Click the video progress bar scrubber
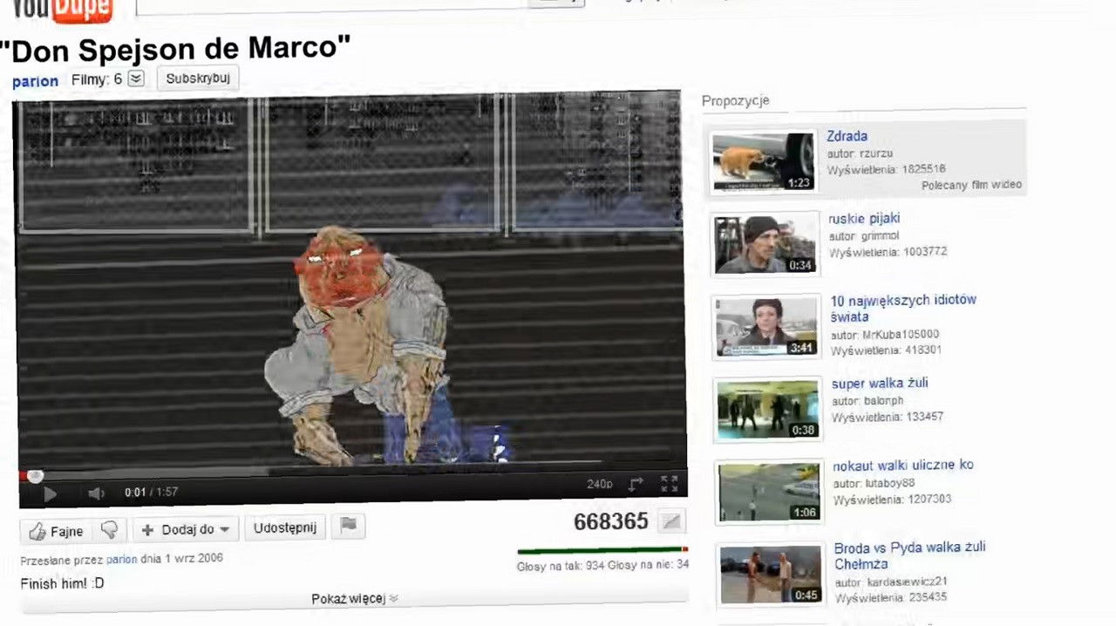The height and width of the screenshot is (626, 1116). (x=35, y=476)
